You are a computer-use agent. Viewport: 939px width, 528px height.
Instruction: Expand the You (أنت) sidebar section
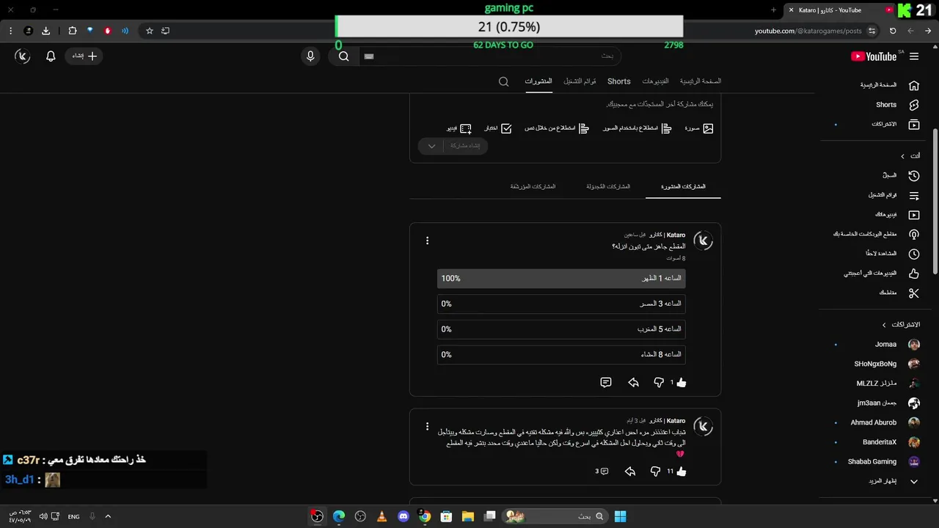click(x=910, y=156)
